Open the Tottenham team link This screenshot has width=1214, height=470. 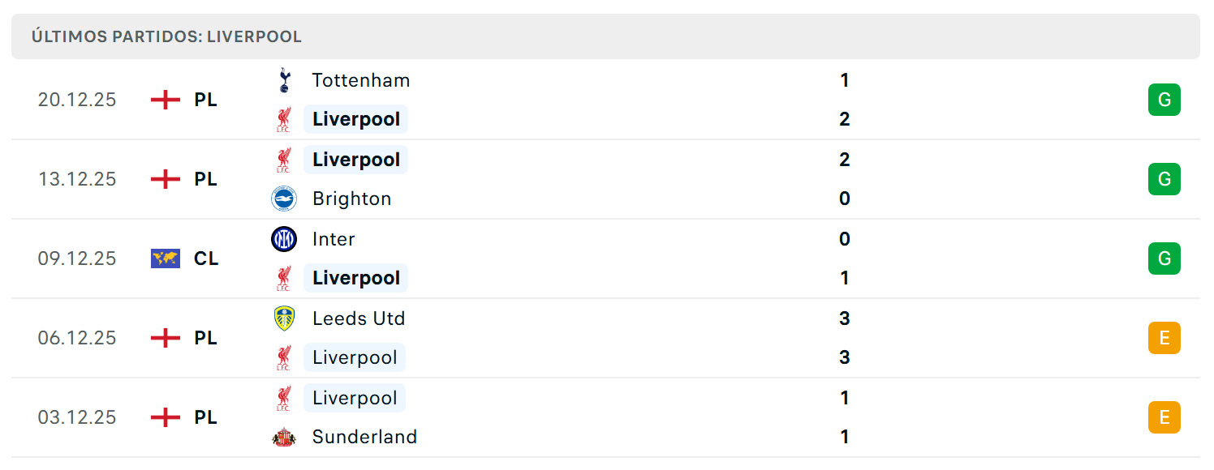(x=361, y=80)
